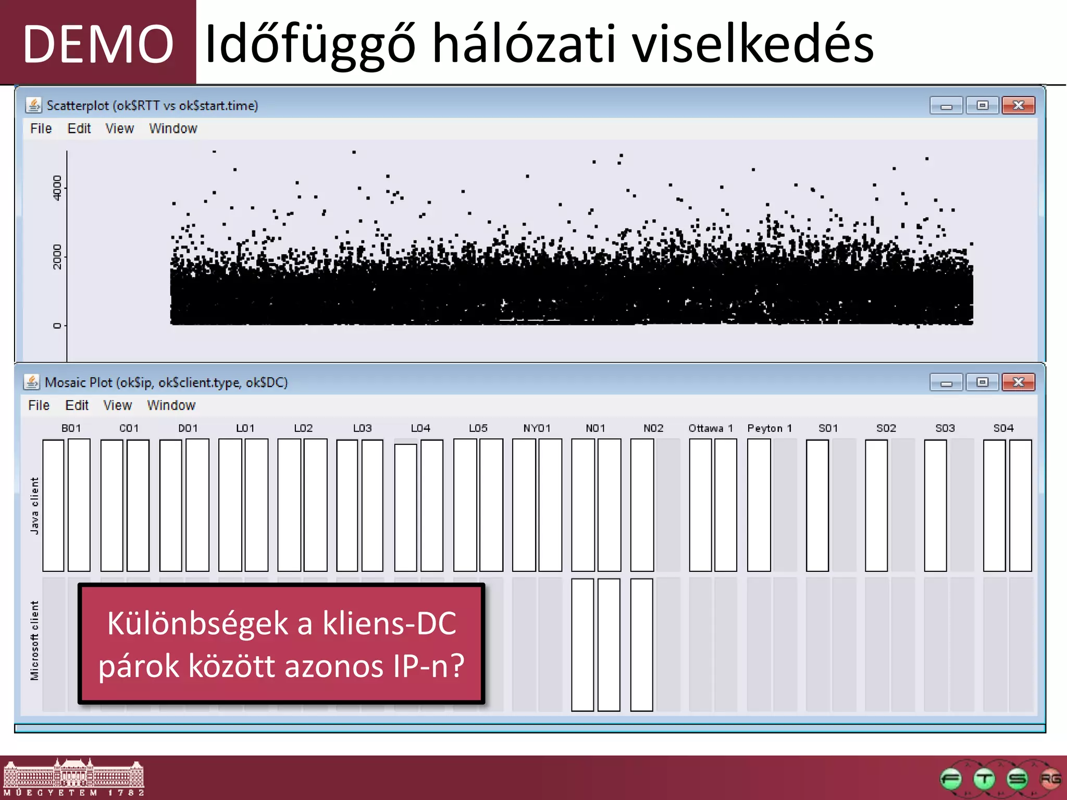Select the S02 column label
The height and width of the screenshot is (800, 1067).
pyautogui.click(x=886, y=428)
